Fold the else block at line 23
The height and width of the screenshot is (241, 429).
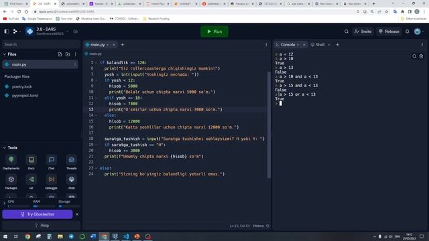tap(96, 168)
